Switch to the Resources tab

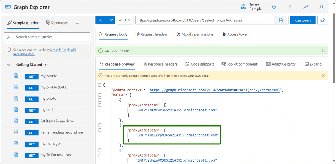pos(57,23)
